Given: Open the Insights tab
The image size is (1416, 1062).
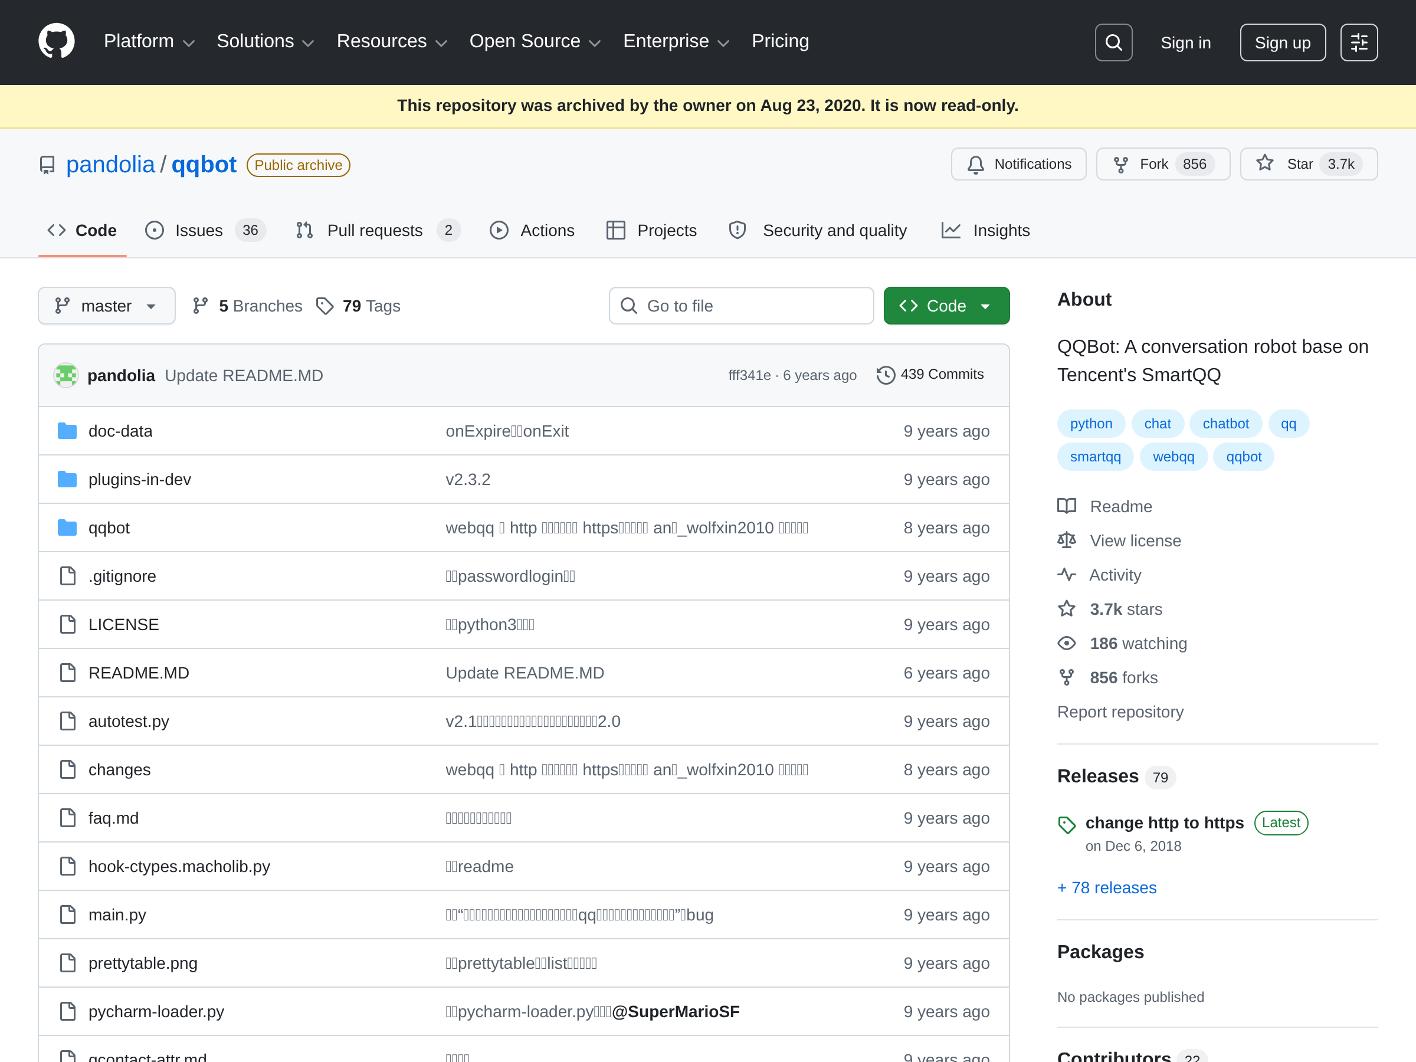Looking at the screenshot, I should click(x=1001, y=231).
